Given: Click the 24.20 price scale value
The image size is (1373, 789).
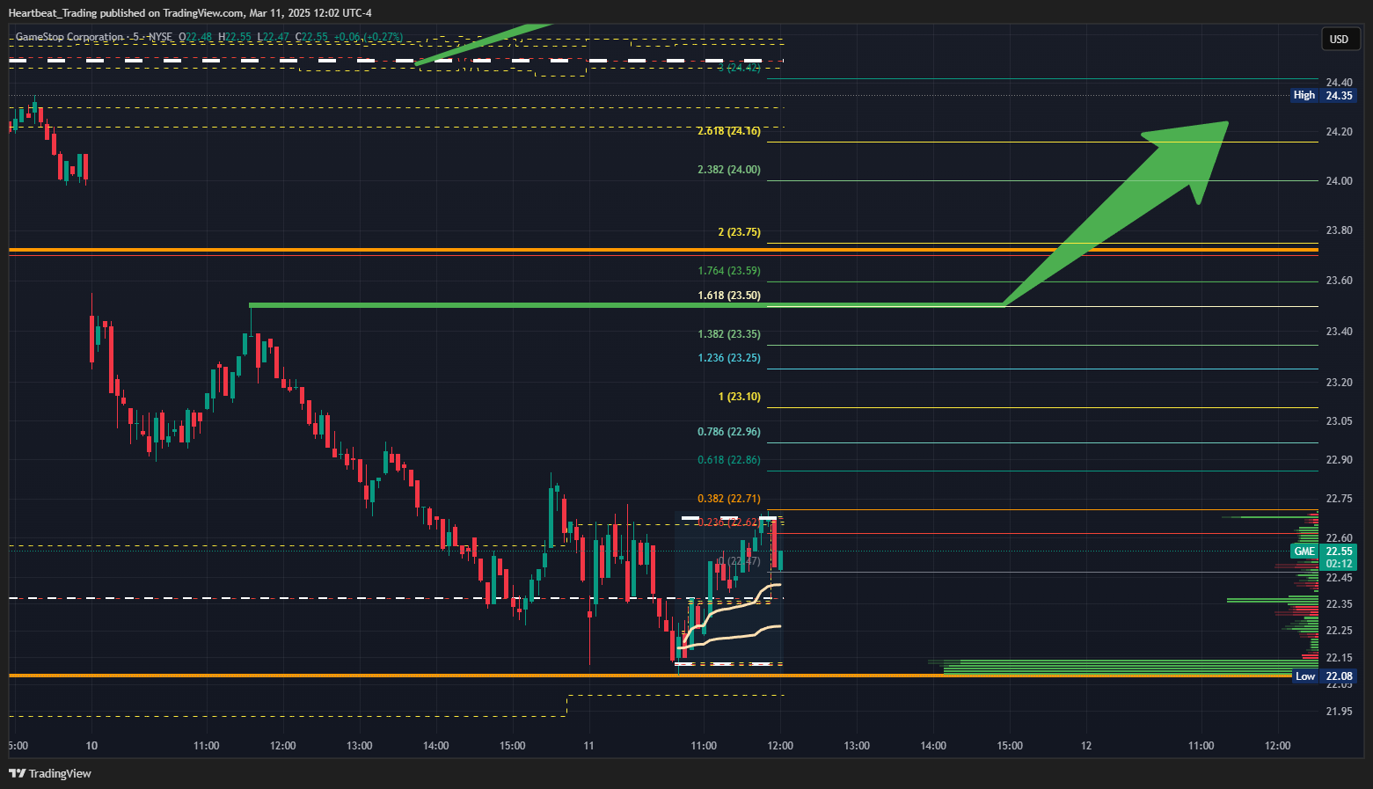Looking at the screenshot, I should (1339, 132).
